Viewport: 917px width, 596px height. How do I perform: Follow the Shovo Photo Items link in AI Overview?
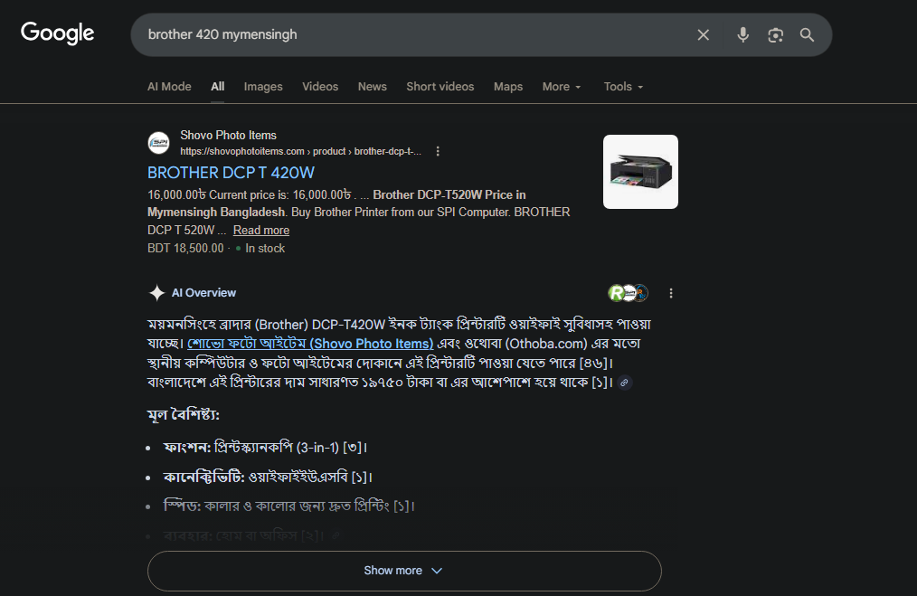[310, 344]
